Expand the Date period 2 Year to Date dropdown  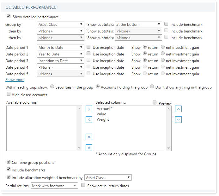tap(60, 54)
